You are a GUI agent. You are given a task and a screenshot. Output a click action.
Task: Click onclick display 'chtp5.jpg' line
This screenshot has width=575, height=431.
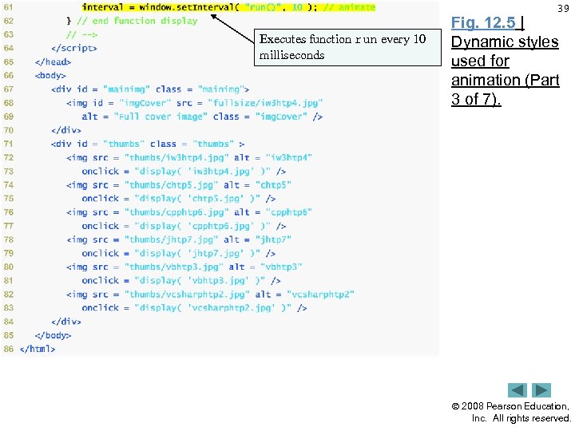179,198
